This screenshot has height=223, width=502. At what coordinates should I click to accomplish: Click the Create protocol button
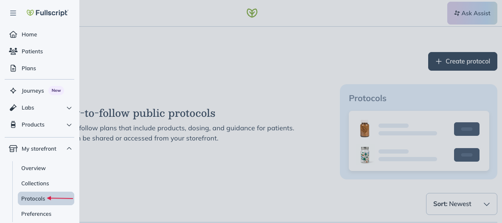[463, 61]
